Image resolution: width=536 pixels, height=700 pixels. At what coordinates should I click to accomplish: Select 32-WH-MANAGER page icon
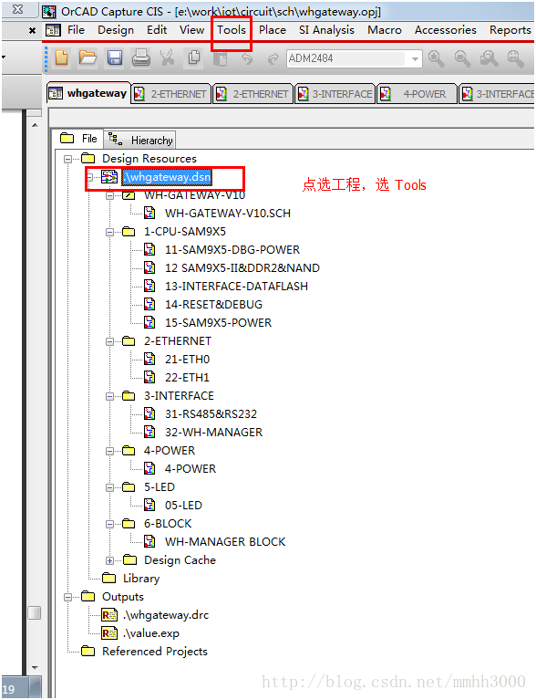point(149,433)
